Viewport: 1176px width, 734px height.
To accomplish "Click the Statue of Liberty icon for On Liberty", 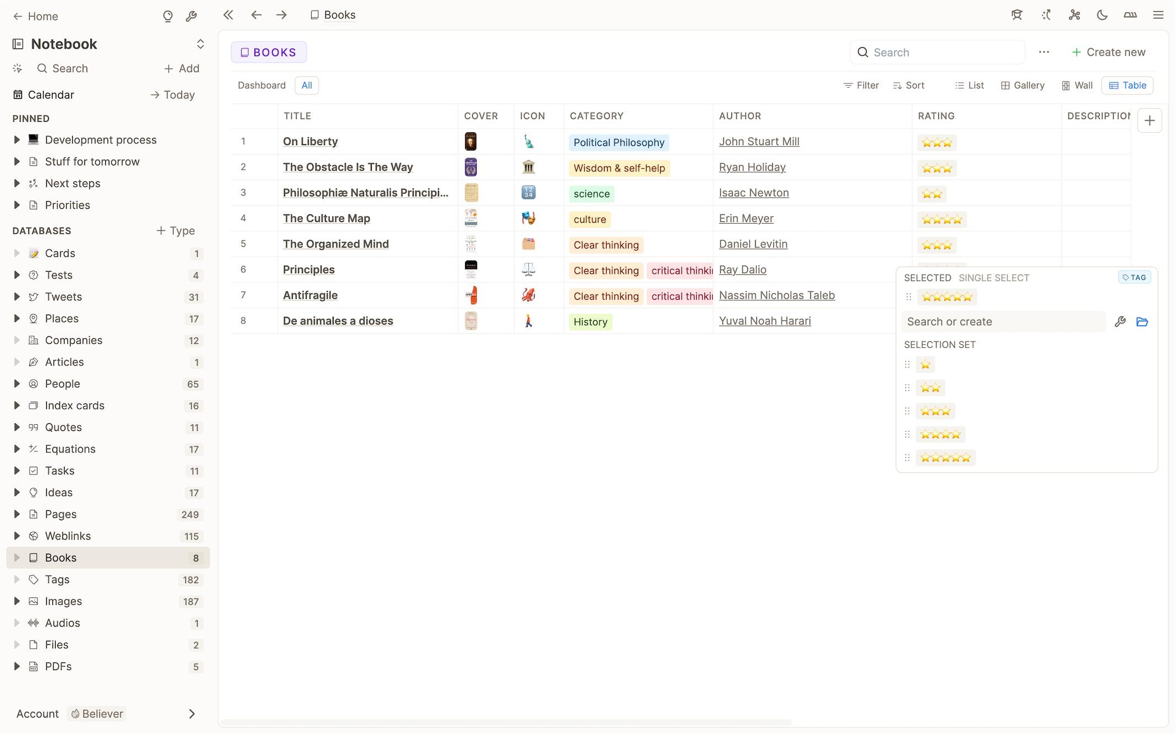I will click(x=528, y=142).
